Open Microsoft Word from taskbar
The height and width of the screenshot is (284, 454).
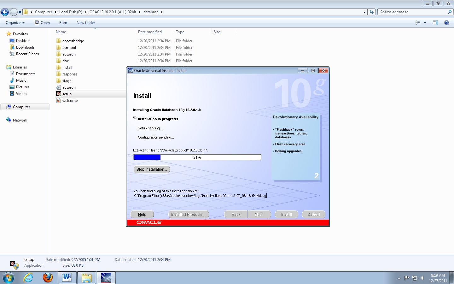click(67, 278)
